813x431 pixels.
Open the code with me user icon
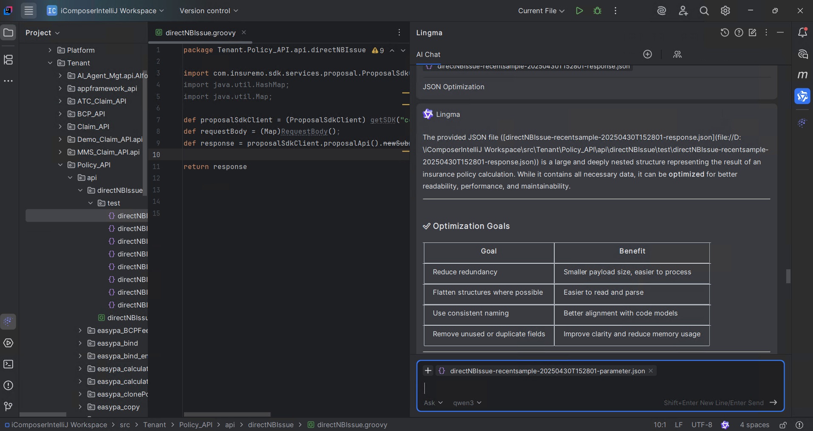click(x=683, y=11)
